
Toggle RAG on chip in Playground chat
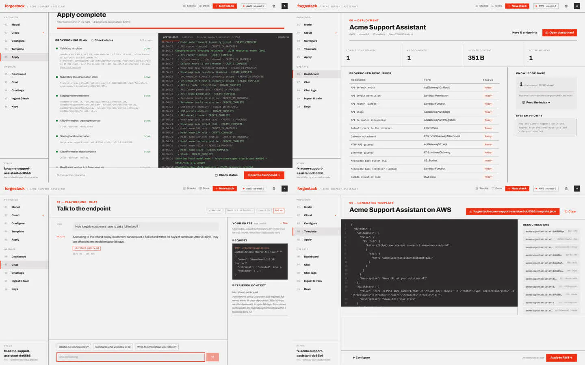[279, 210]
